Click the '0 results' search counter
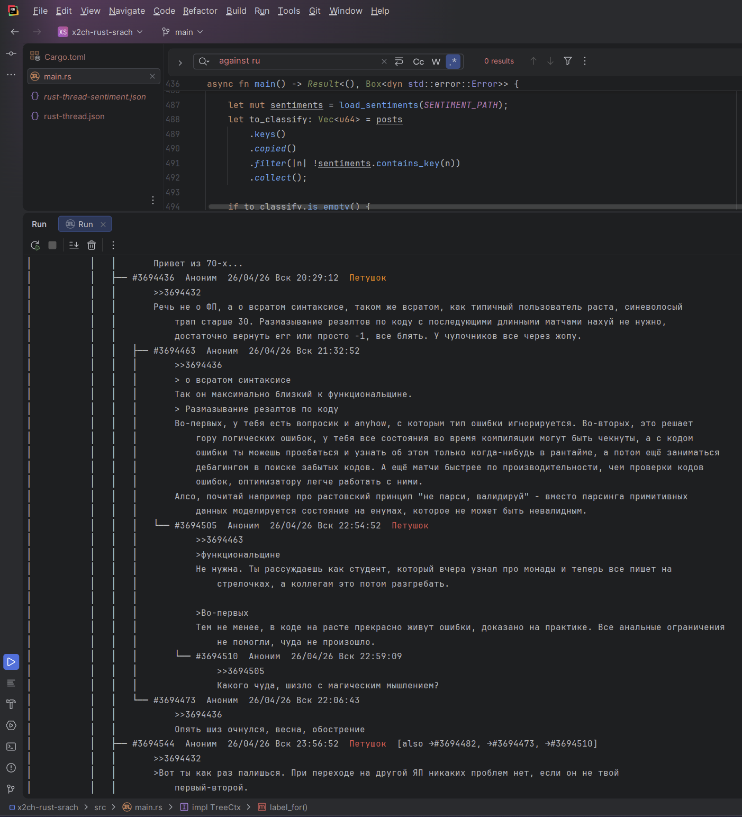This screenshot has width=742, height=817. tap(499, 61)
